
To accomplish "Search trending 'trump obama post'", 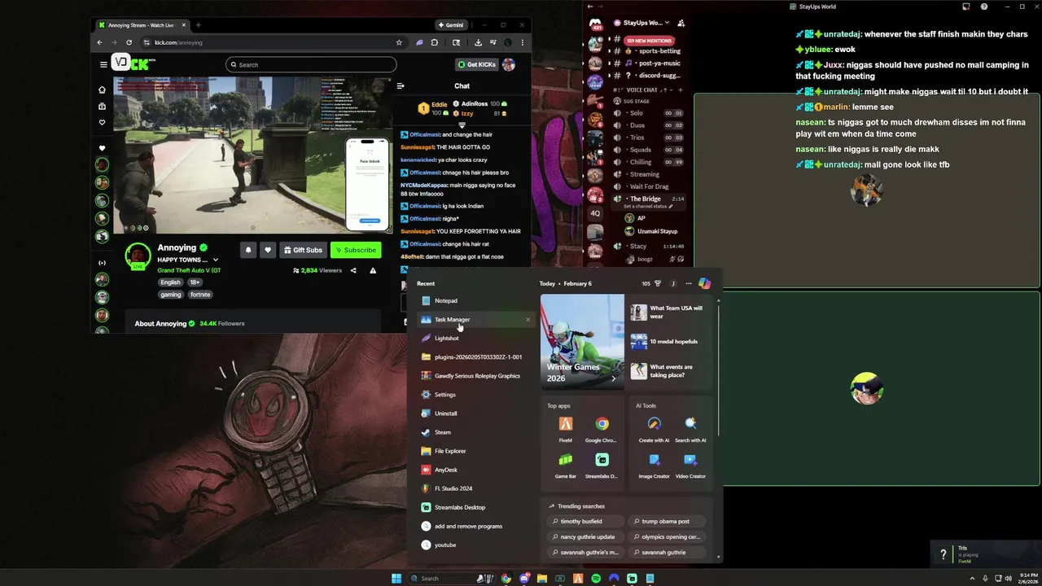I will 668,521.
